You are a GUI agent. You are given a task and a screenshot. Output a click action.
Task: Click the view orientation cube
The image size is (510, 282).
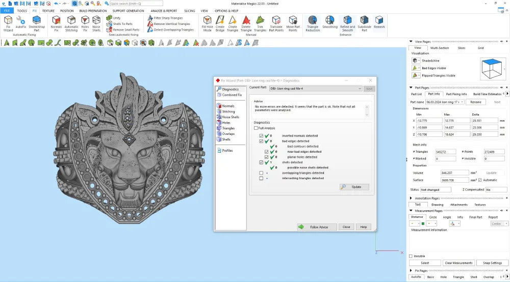click(x=492, y=69)
